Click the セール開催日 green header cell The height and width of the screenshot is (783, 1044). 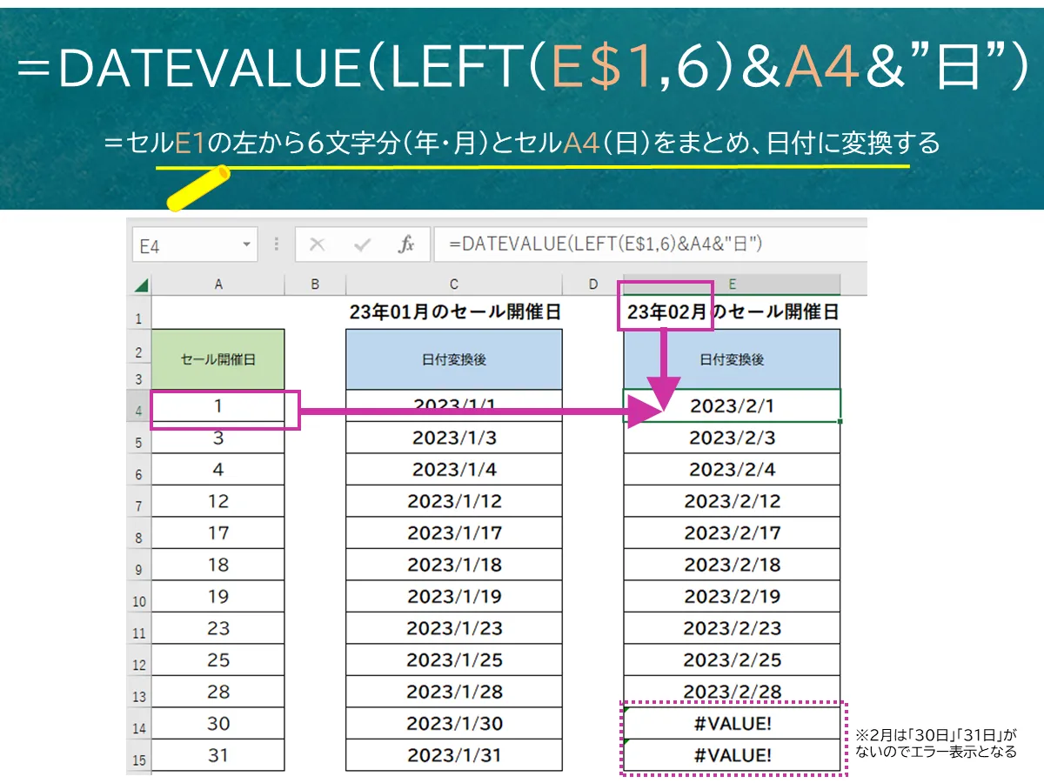tap(218, 358)
